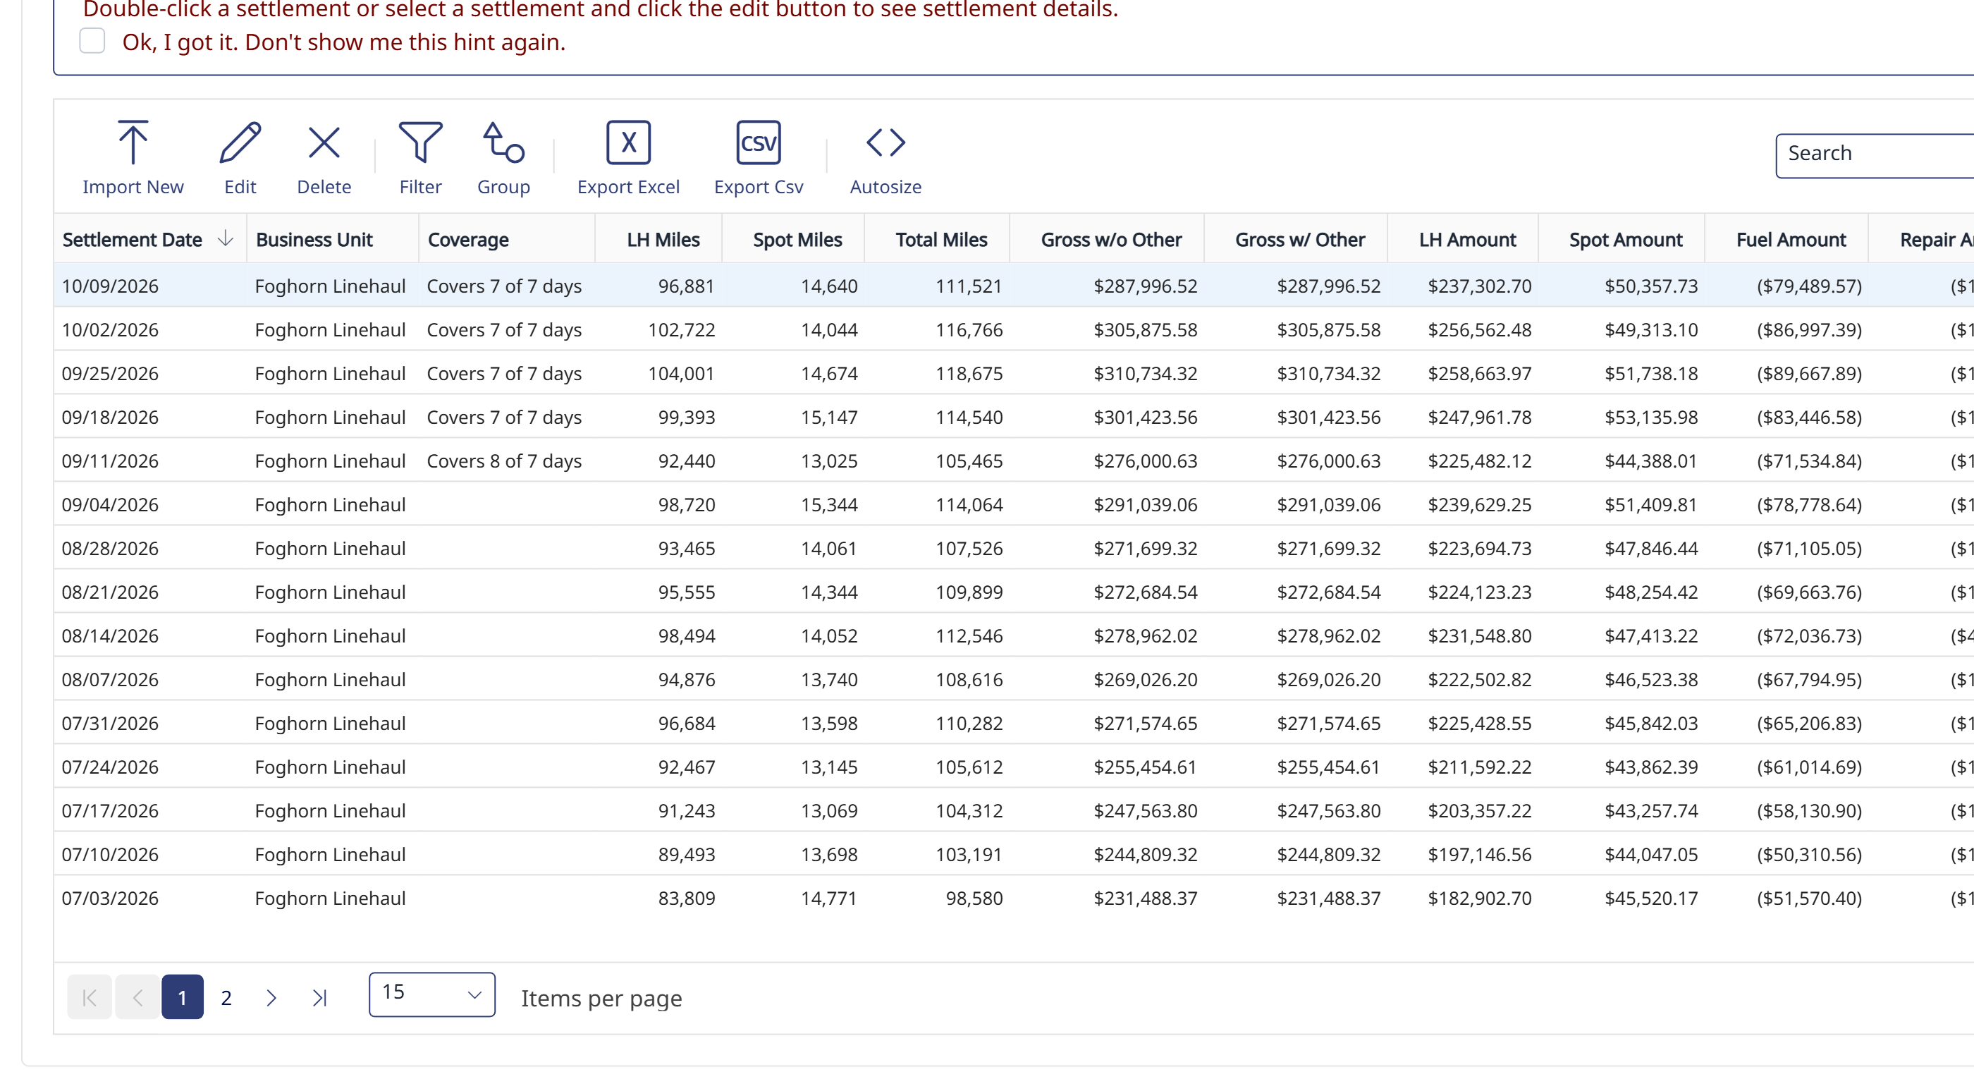Image resolution: width=1974 pixels, height=1072 pixels.
Task: Click the Edit pencil icon
Action: tap(240, 142)
